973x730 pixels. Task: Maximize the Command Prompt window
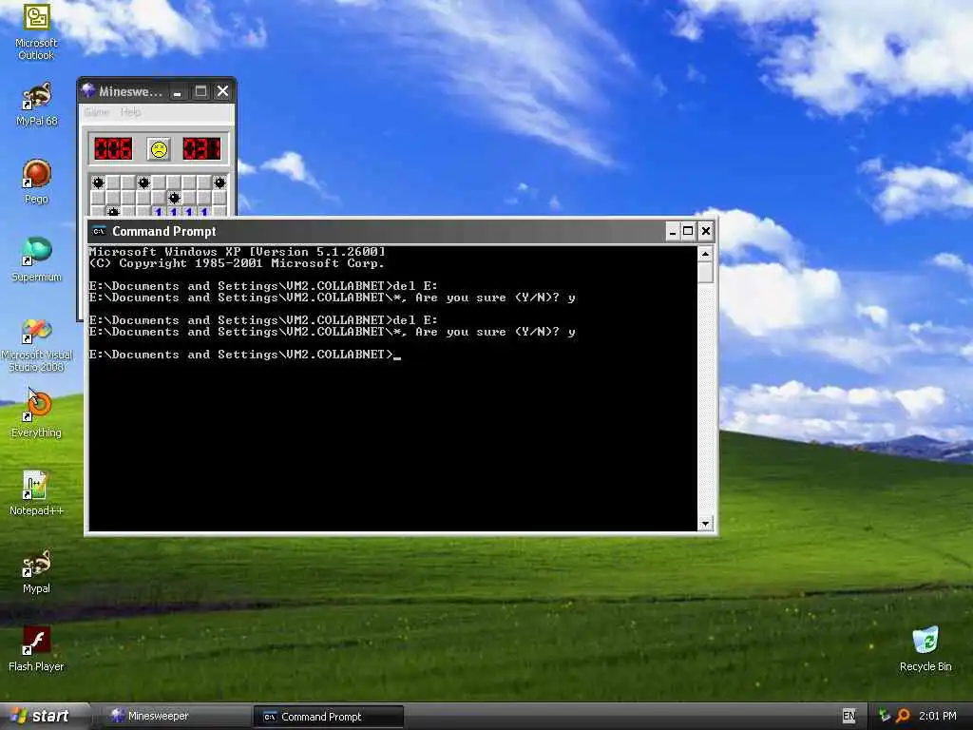688,232
